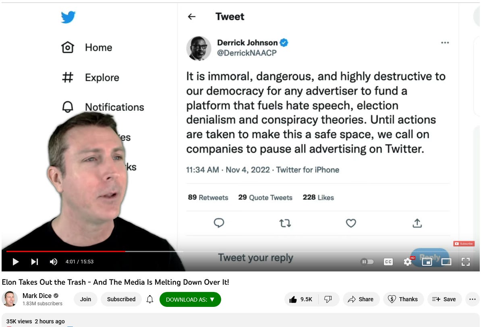Click the Thanks button

pos(403,299)
